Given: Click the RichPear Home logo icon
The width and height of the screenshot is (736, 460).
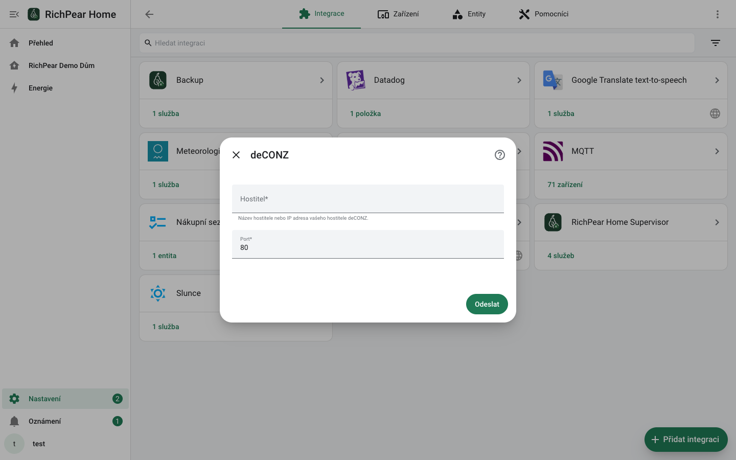Looking at the screenshot, I should pyautogui.click(x=34, y=14).
